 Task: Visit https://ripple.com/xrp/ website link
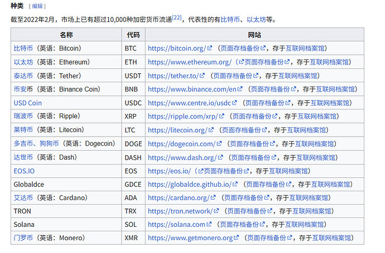(186, 116)
